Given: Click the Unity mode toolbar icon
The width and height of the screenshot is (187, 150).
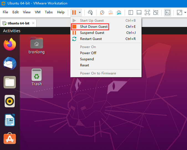Looking at the screenshot, I should click(156, 12).
